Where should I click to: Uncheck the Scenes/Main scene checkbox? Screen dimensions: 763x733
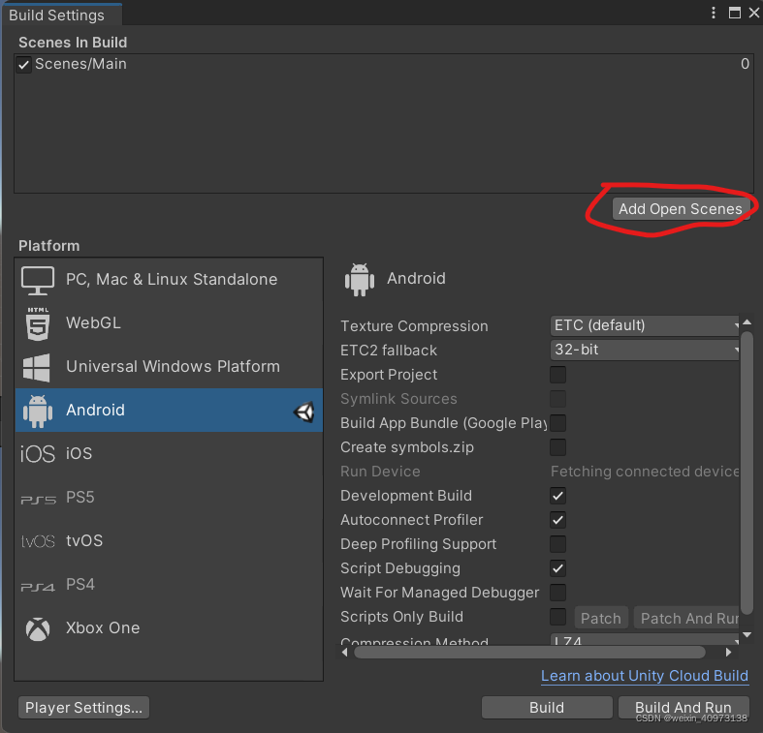click(24, 64)
